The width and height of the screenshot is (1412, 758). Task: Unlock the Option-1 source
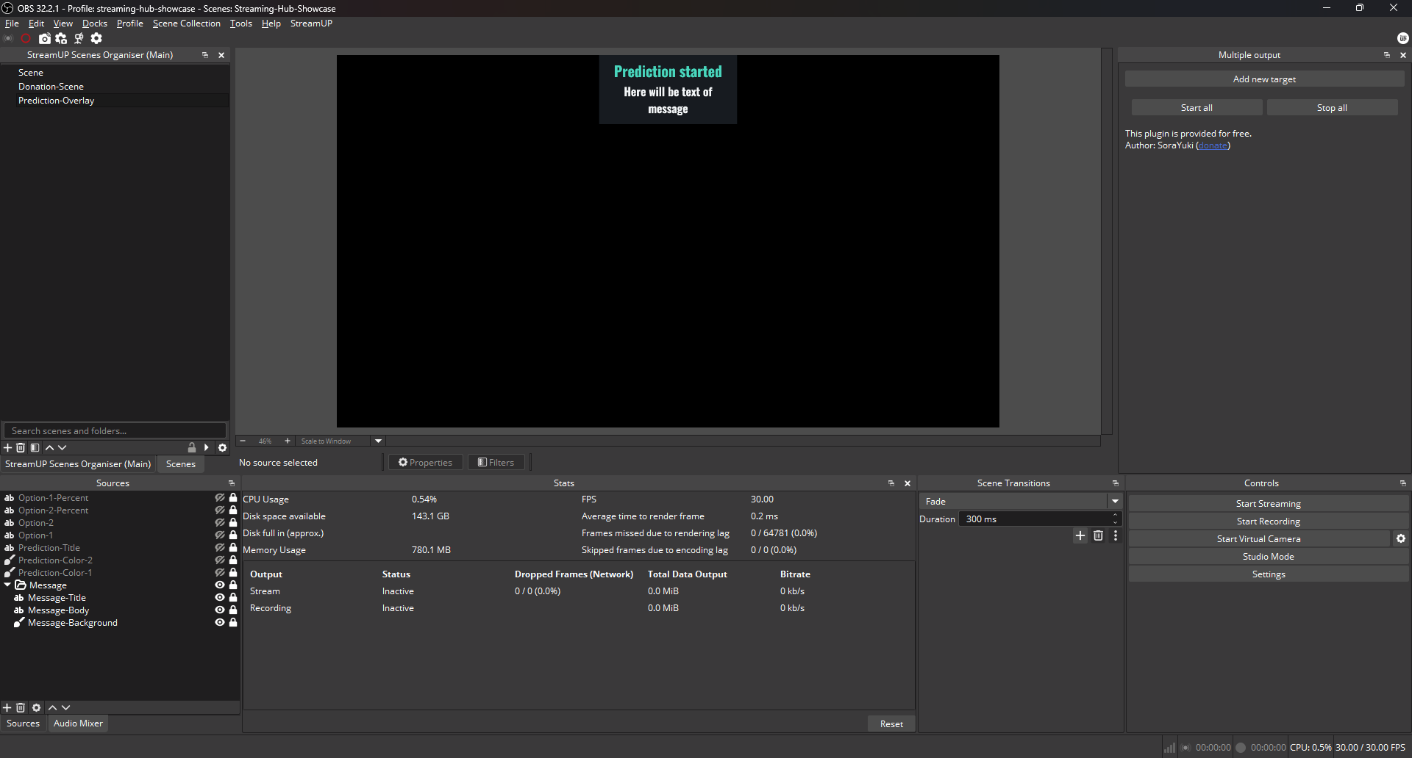233,535
